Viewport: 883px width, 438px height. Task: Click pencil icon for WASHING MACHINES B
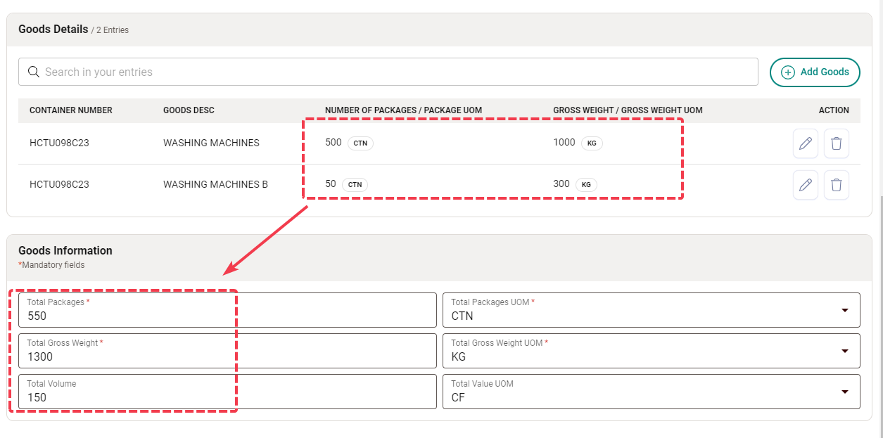pos(806,185)
